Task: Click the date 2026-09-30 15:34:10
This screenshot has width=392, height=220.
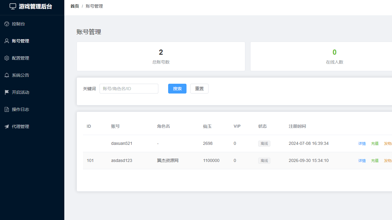Action: tap(309, 160)
